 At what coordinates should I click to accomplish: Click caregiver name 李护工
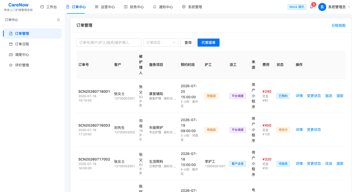click(x=210, y=162)
